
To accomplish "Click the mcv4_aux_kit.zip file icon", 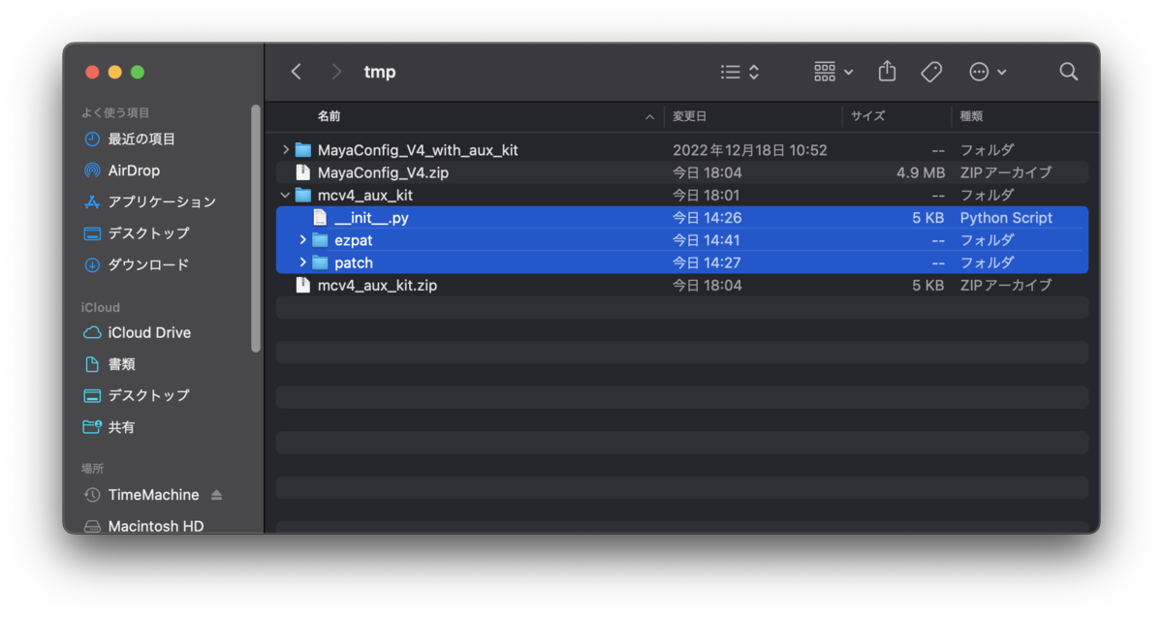I will [302, 286].
